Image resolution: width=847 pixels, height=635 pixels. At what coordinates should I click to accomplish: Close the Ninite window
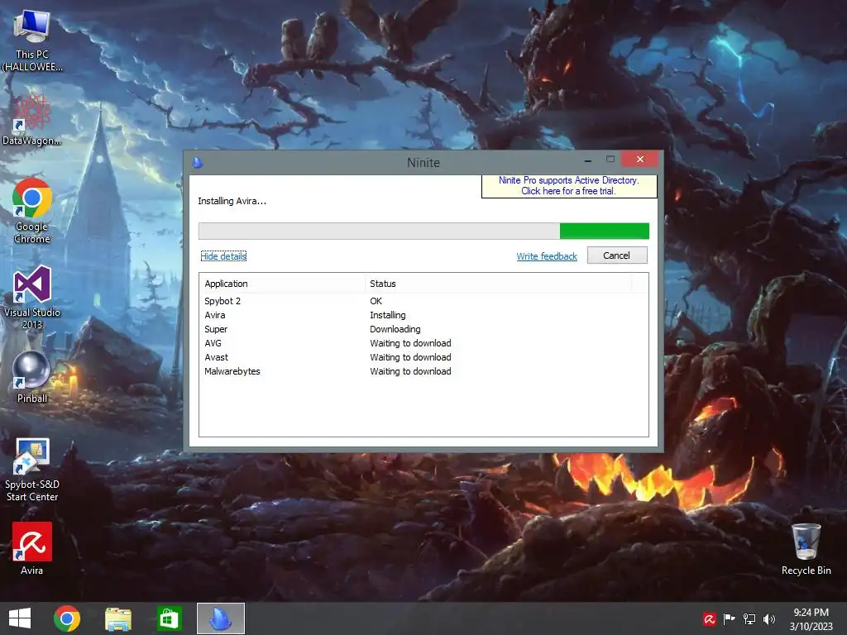[x=639, y=160]
